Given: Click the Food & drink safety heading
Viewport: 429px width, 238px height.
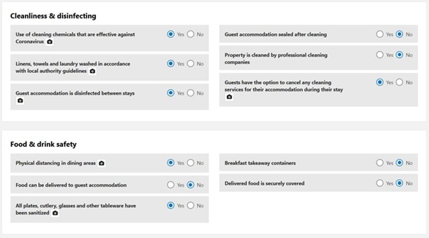Looking at the screenshot, I should pos(43,144).
